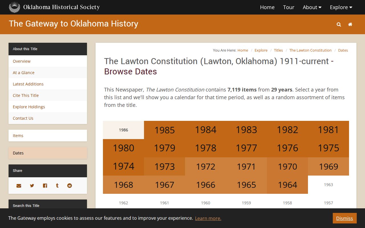Dismiss the cookie notice
The image size is (365, 228).
click(x=344, y=218)
